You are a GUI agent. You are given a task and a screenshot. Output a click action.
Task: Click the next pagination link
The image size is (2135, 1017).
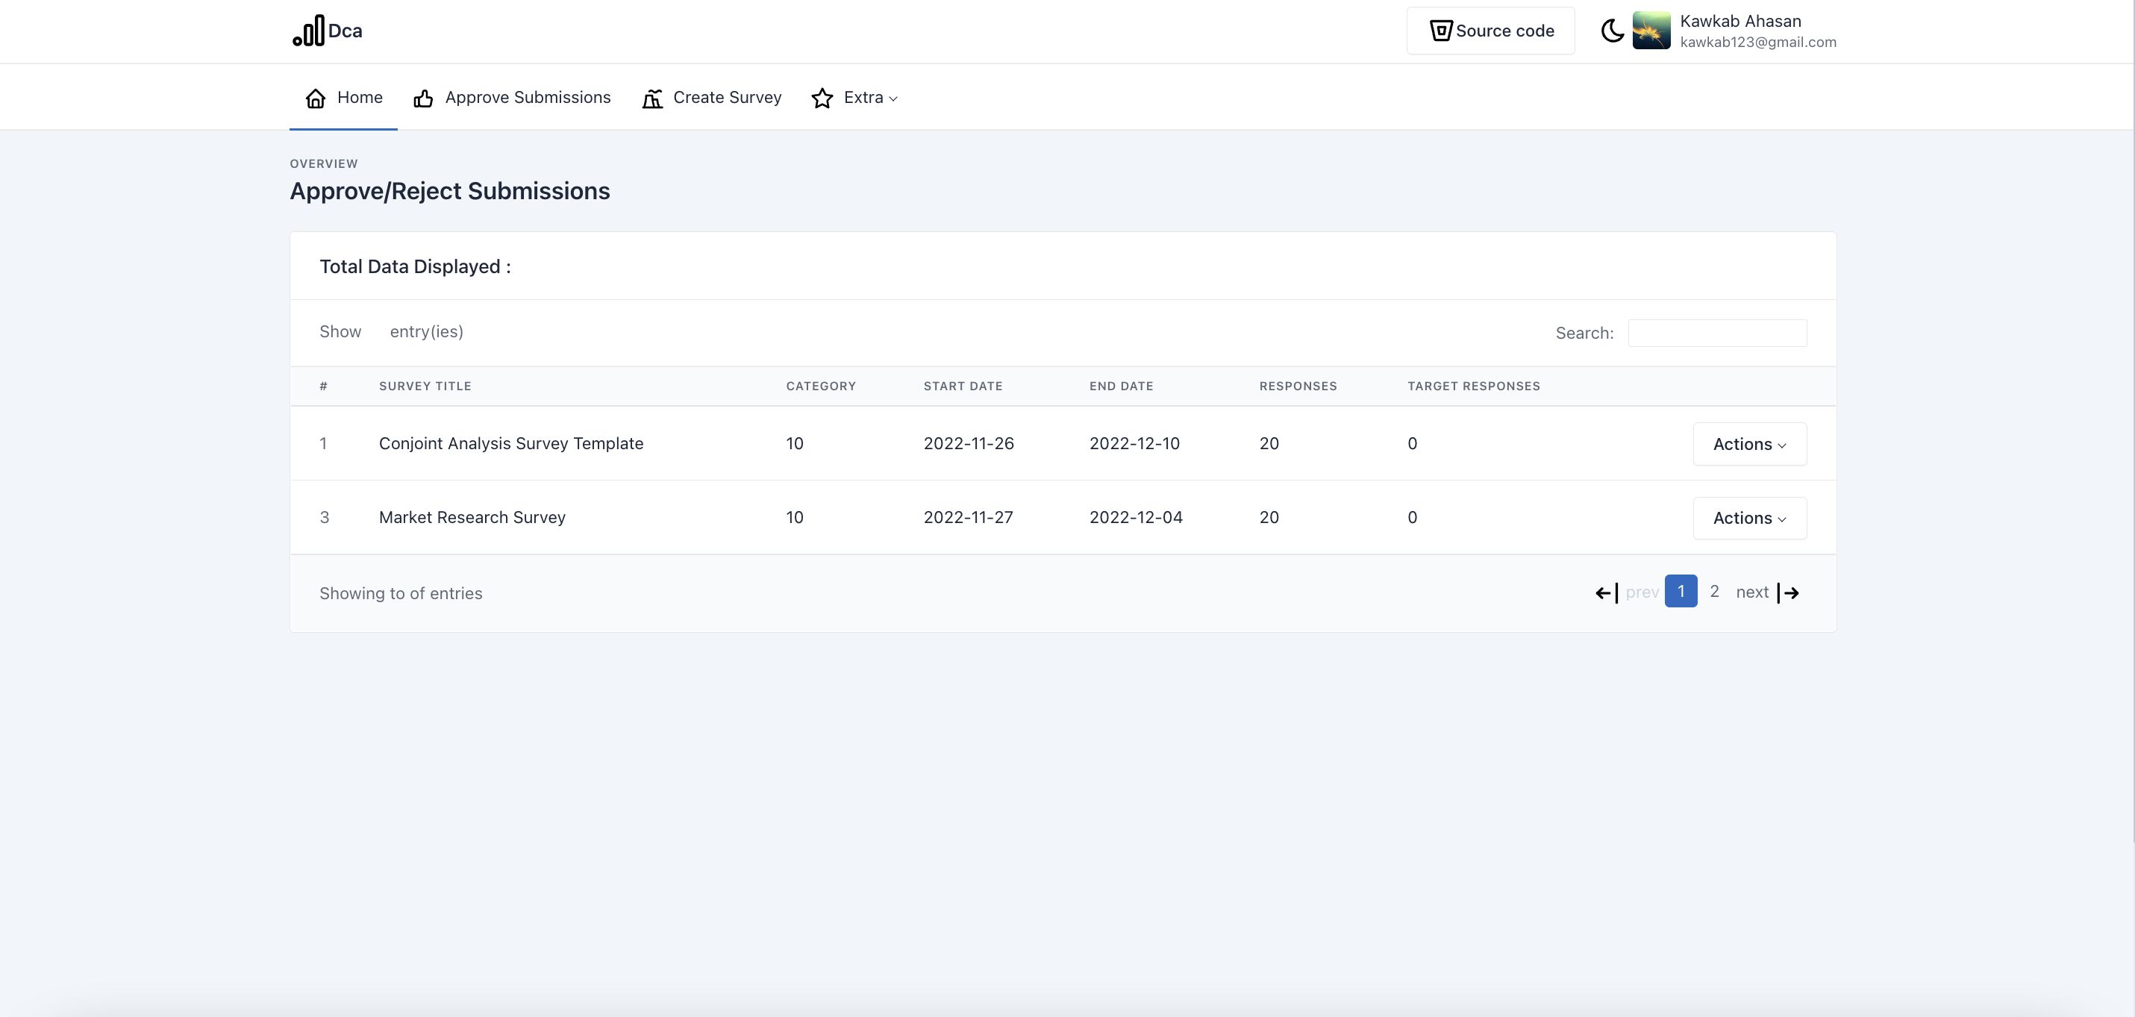[x=1751, y=592]
